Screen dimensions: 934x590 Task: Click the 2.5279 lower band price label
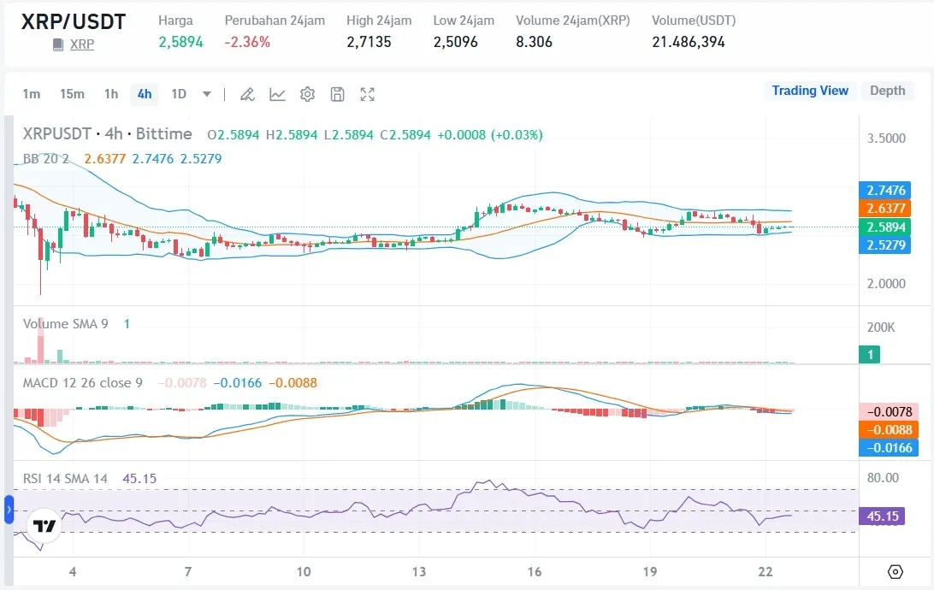[885, 245]
